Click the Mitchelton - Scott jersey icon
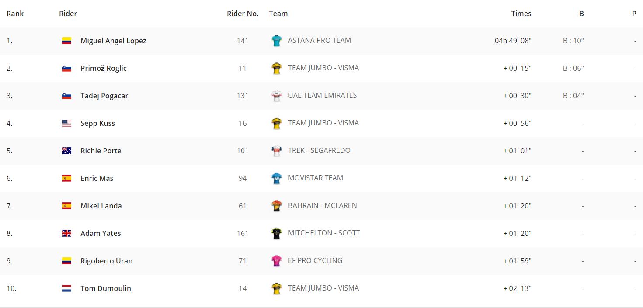The height and width of the screenshot is (308, 643). click(x=276, y=233)
